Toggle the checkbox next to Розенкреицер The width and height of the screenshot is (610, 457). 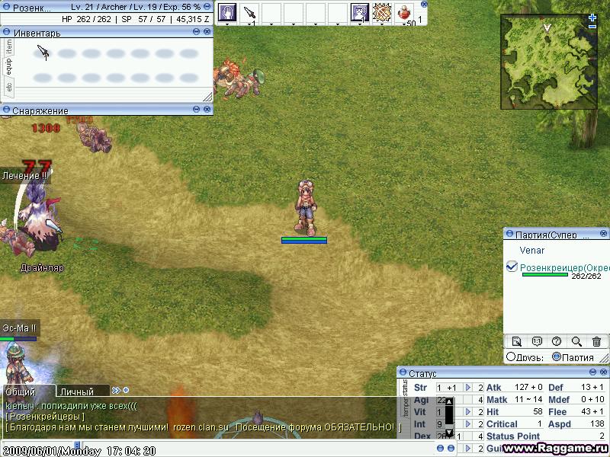coord(512,267)
